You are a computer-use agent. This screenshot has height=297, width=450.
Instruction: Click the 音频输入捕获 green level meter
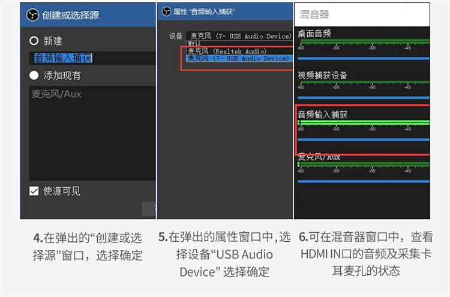[364, 123]
